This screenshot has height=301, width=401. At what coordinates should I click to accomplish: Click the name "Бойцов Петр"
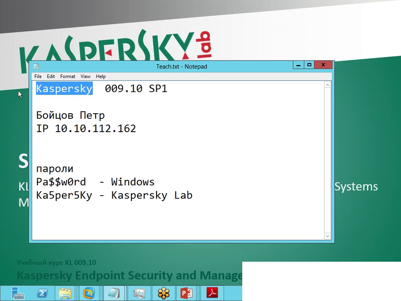point(70,115)
